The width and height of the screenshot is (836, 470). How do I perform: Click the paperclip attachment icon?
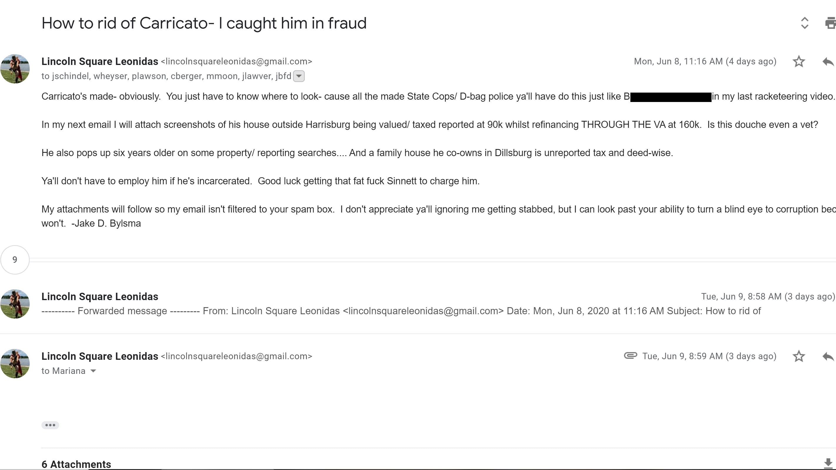(x=631, y=355)
